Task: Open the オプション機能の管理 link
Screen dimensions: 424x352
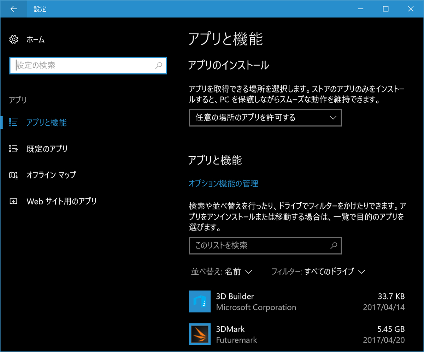Action: tap(223, 184)
